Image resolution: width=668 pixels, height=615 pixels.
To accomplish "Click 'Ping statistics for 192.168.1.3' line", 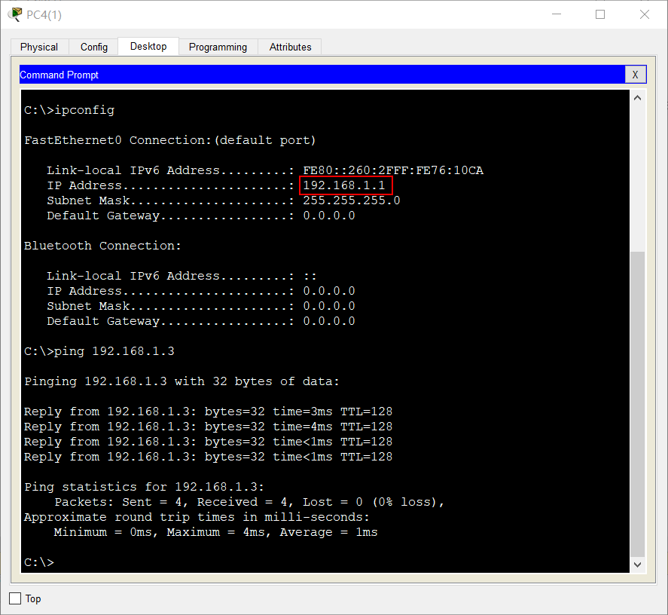I will pos(145,487).
